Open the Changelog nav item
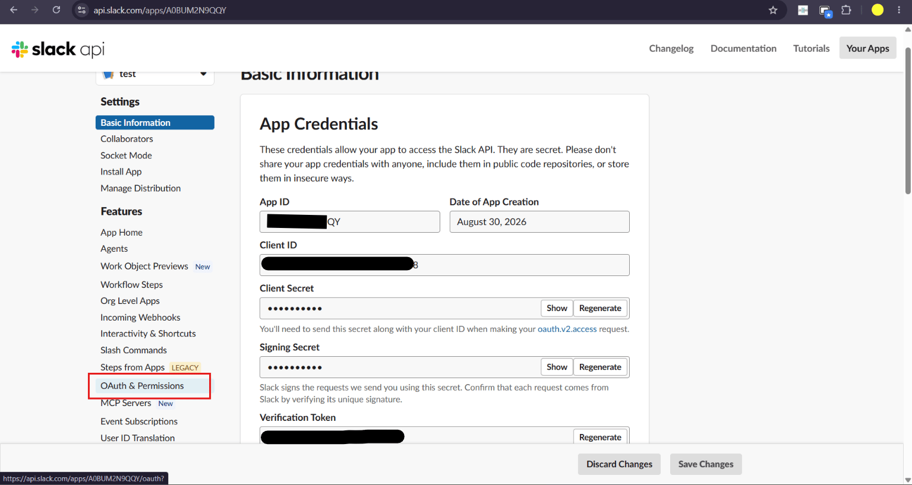This screenshot has height=485, width=912. pos(671,49)
